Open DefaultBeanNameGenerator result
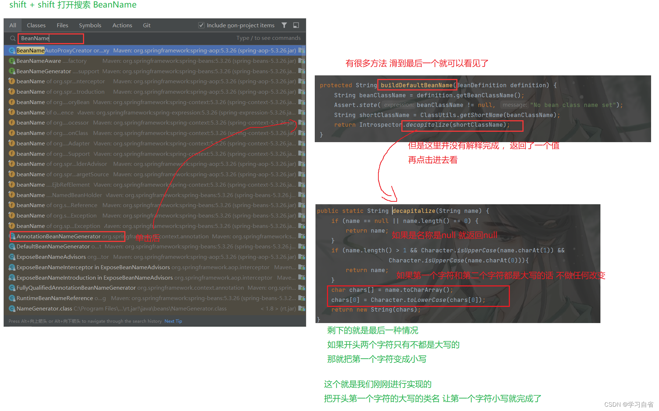Screen dimensions: 659x411 pyautogui.click(x=155, y=247)
